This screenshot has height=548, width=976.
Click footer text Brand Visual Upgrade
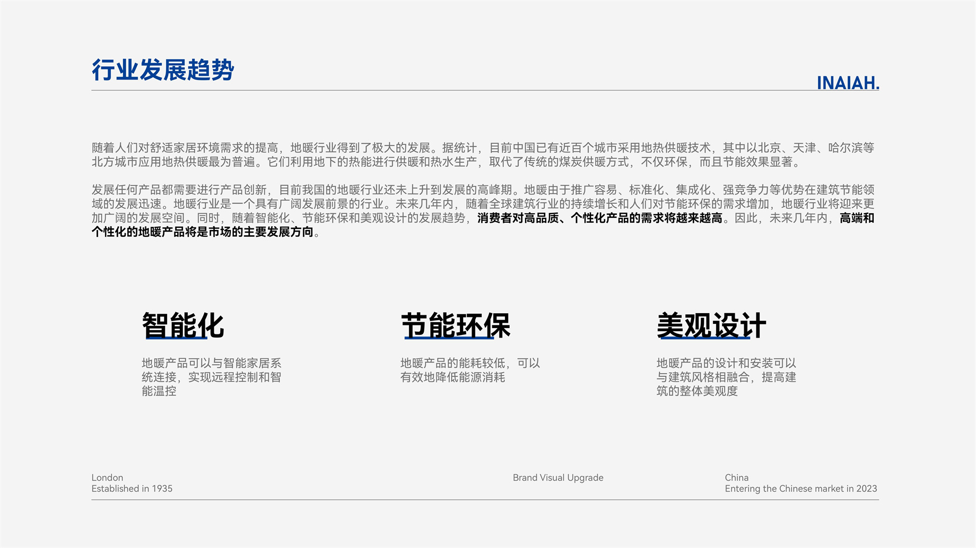pyautogui.click(x=558, y=478)
